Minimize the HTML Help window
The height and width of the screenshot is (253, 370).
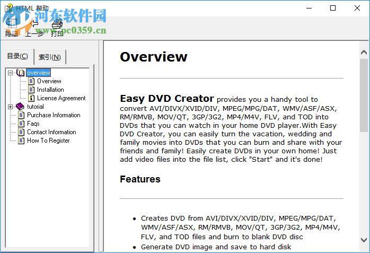point(309,8)
